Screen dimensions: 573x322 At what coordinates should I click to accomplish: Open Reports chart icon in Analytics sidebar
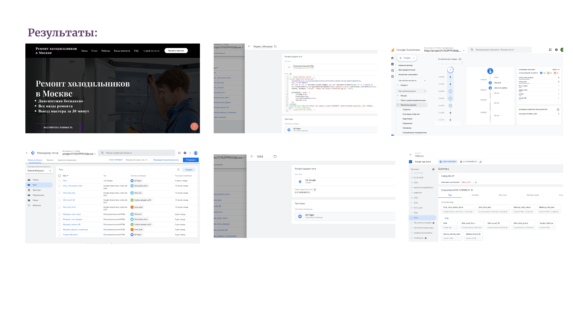392,64
